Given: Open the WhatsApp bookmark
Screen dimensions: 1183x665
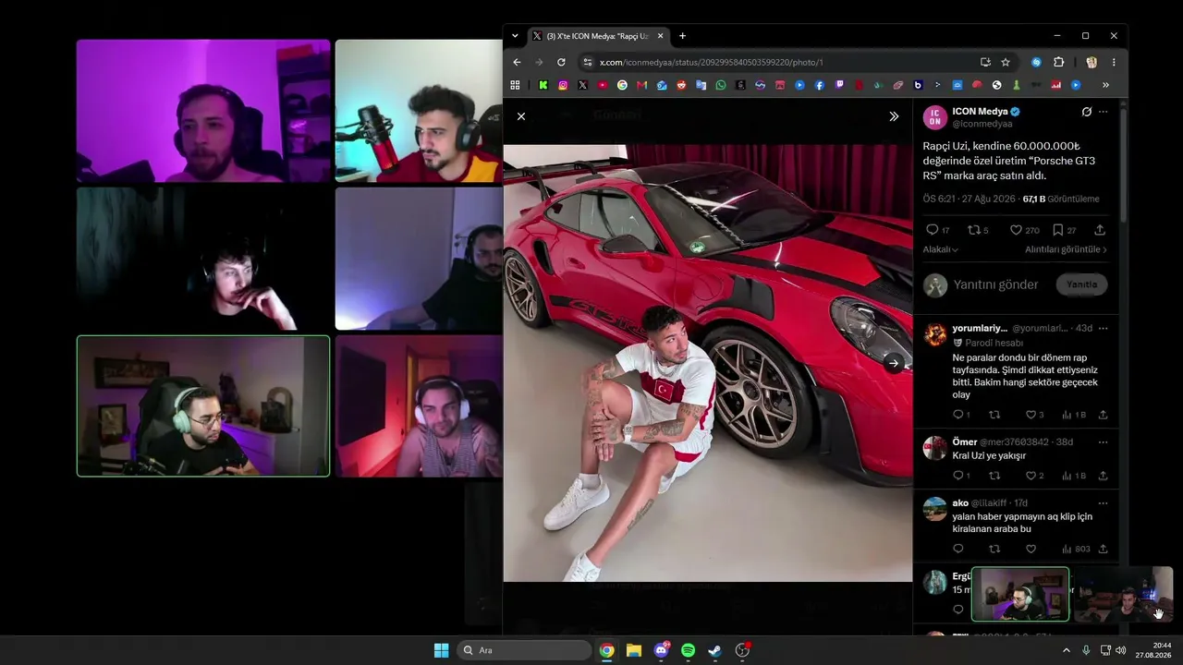Looking at the screenshot, I should [721, 85].
